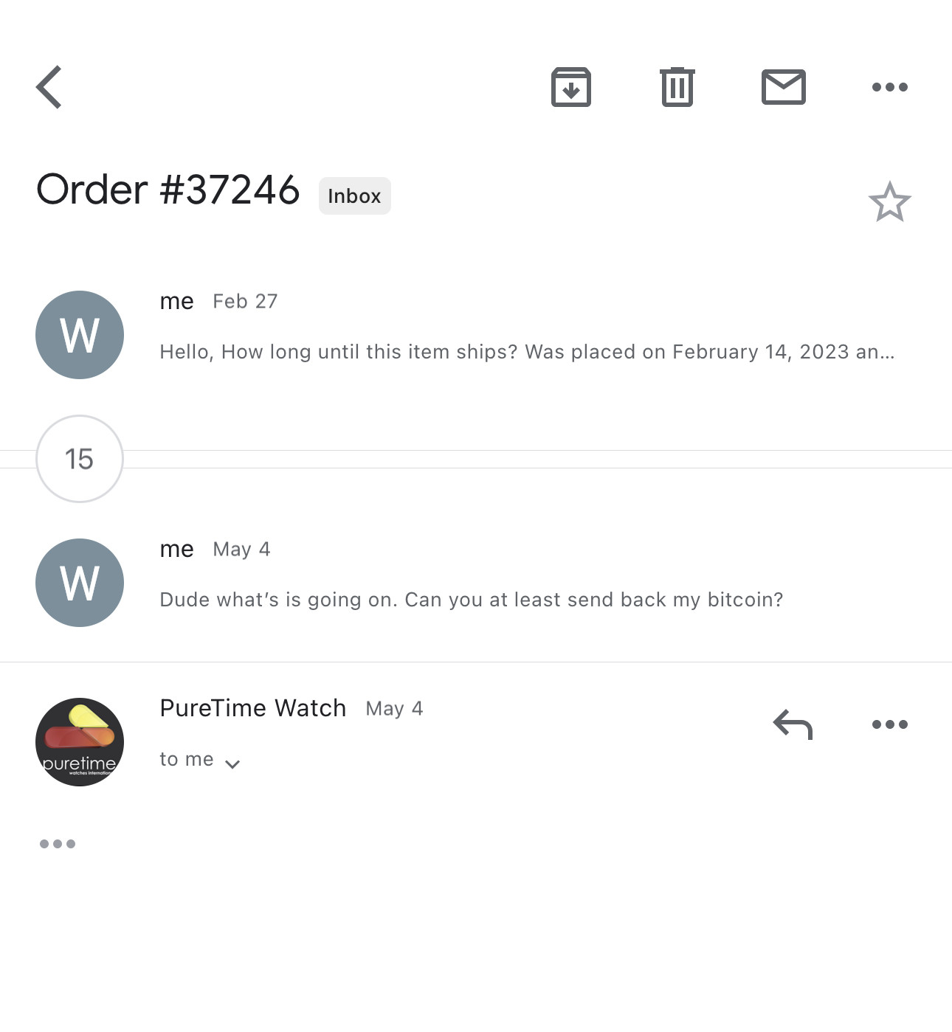Reply to the PureTime Watch message
Viewport: 952px width, 1032px height.
click(793, 724)
